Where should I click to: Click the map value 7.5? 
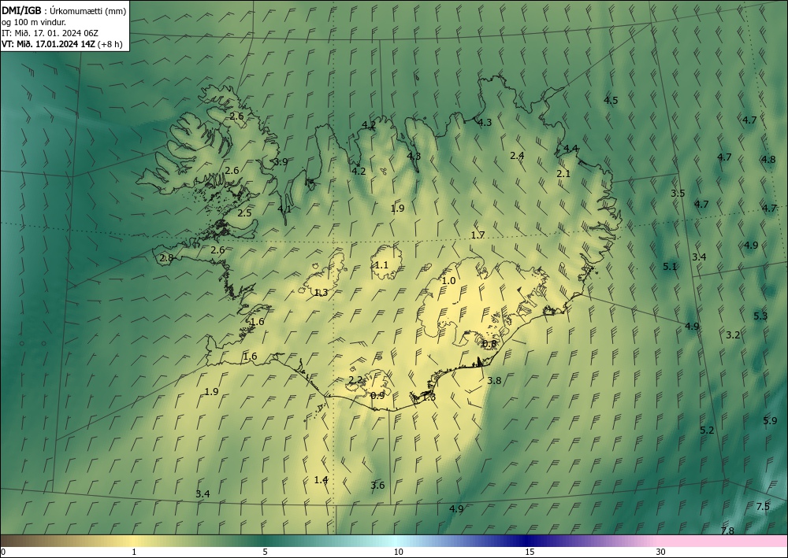[x=763, y=506]
